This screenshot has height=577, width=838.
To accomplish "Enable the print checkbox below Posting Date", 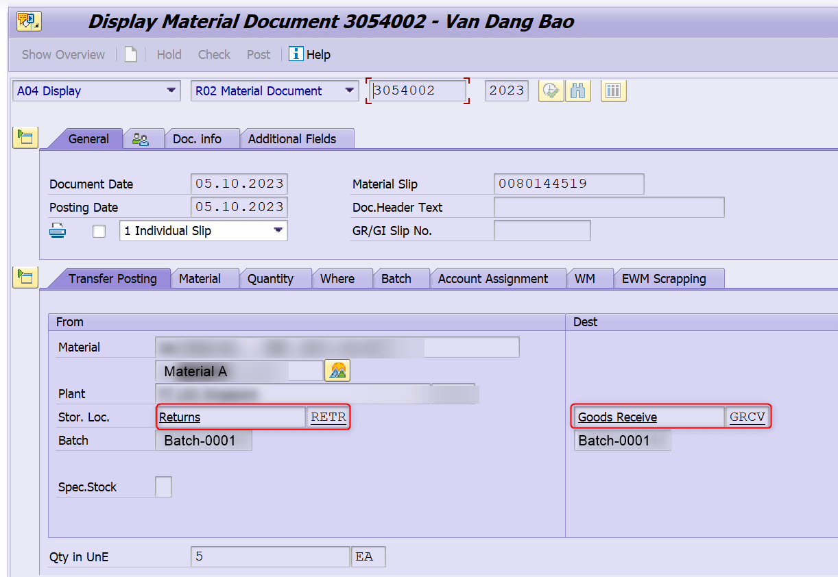I will (99, 230).
